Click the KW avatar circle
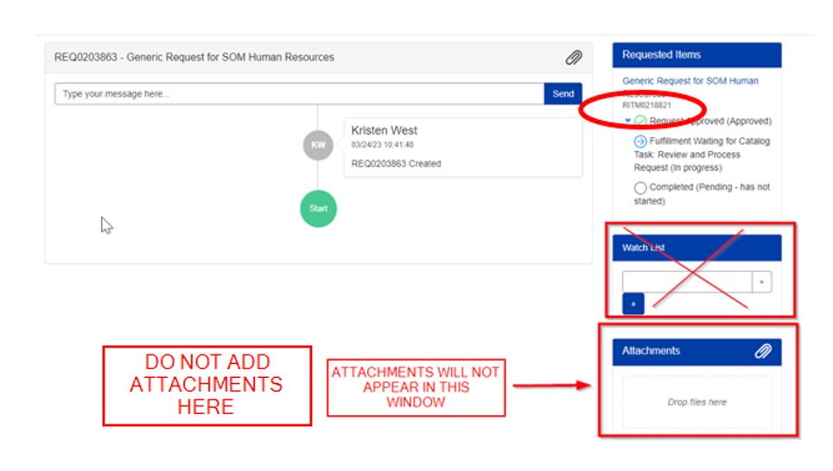The width and height of the screenshot is (833, 471). click(x=318, y=145)
